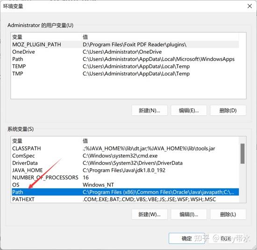Select the TEMP user variable
Image resolution: width=257 pixels, height=250 pixels.
[125, 66]
